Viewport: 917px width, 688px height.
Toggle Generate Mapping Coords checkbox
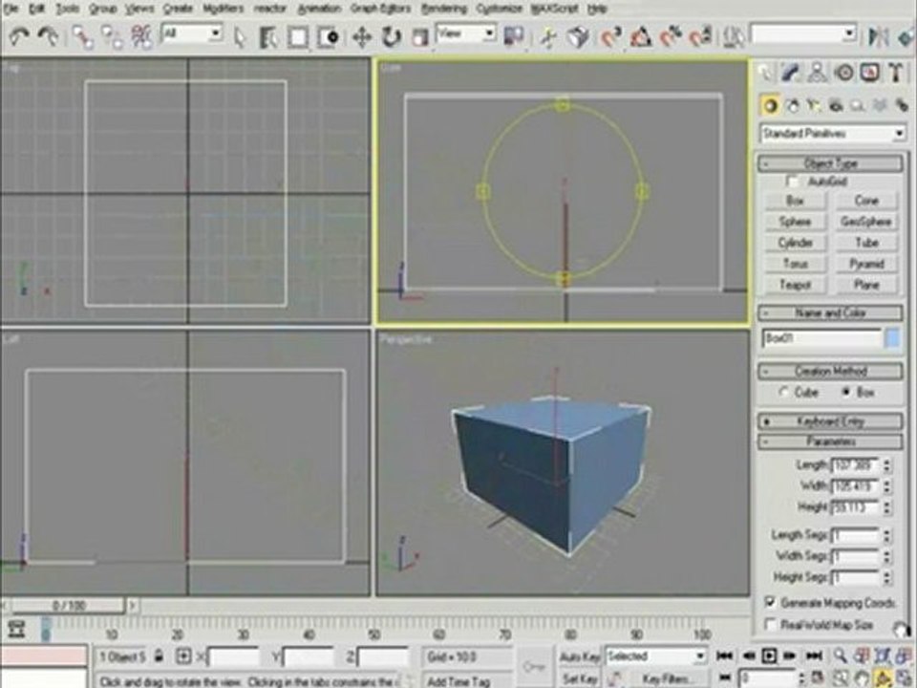pos(770,602)
